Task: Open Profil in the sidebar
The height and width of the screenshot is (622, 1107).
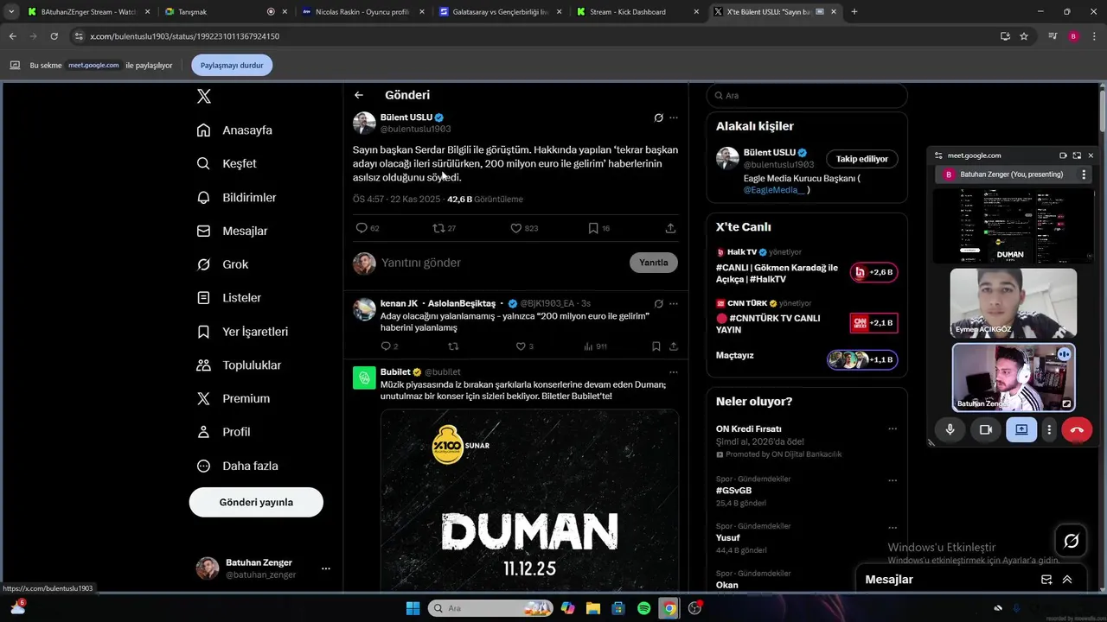Action: pyautogui.click(x=224, y=432)
